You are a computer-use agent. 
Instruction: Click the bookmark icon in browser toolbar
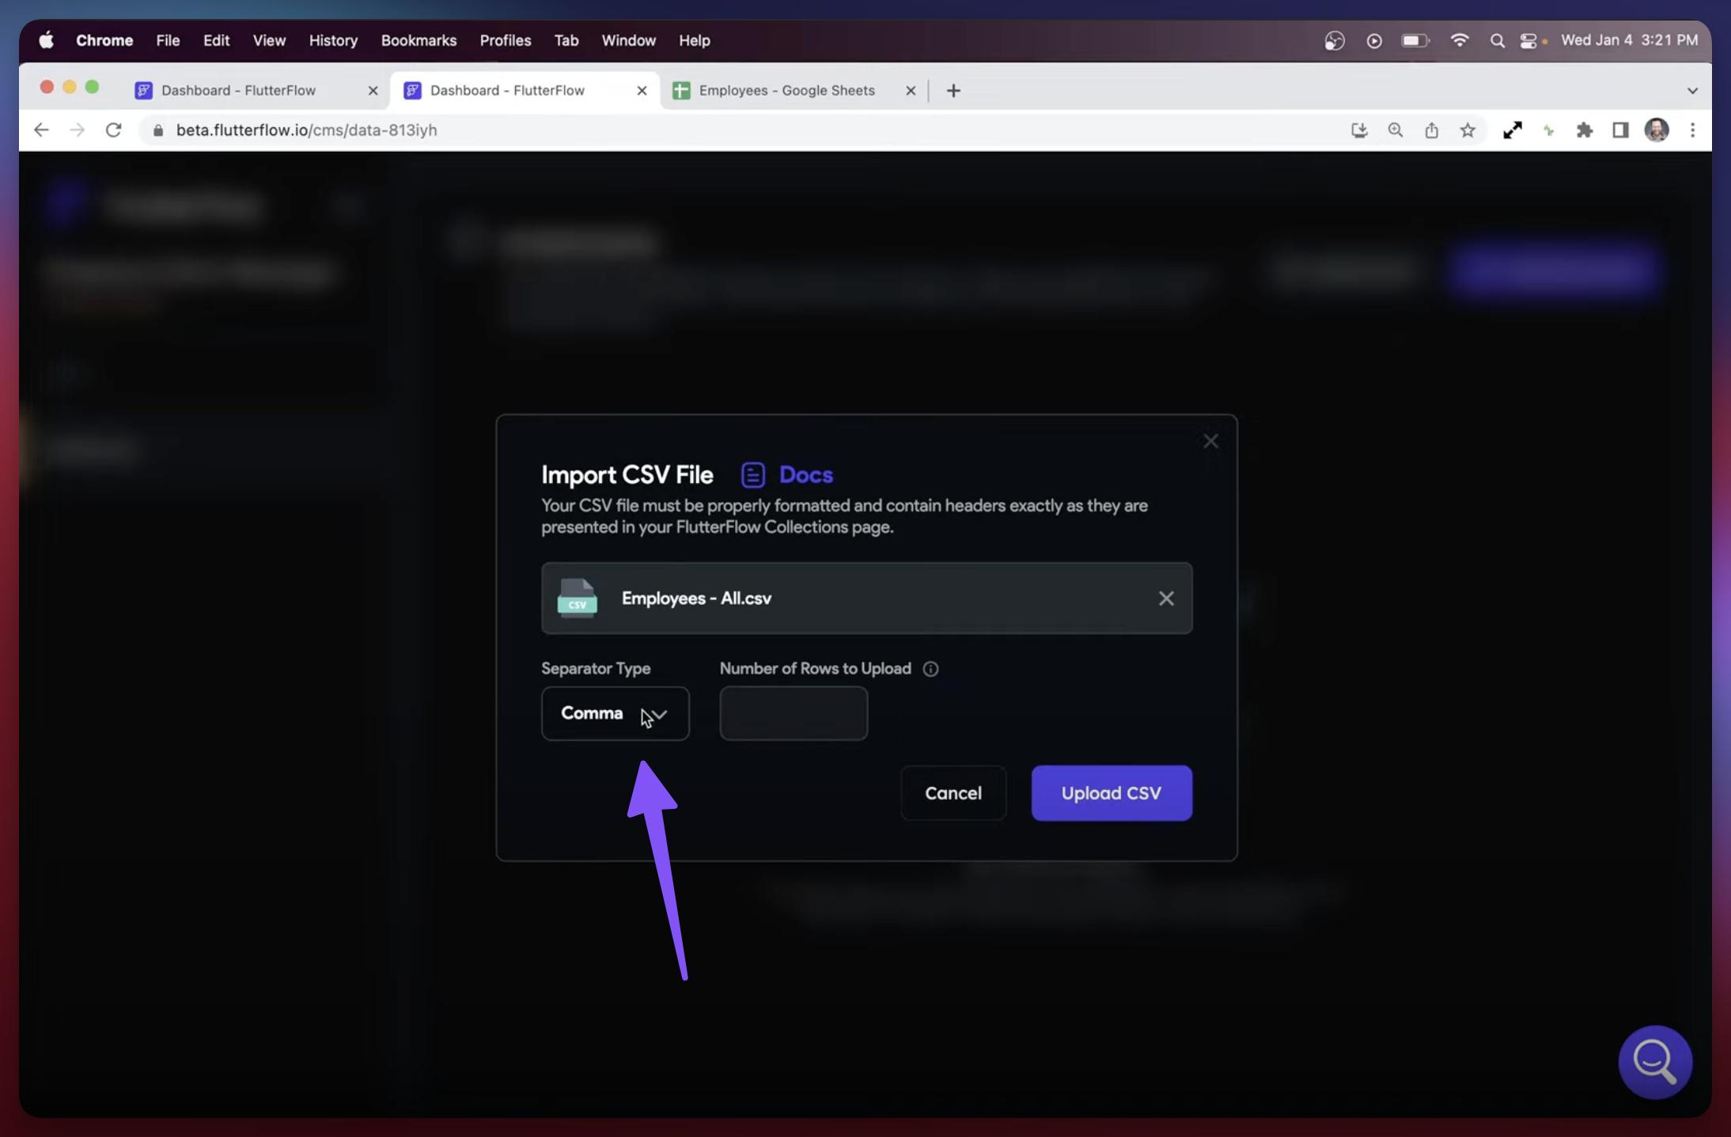(1467, 130)
